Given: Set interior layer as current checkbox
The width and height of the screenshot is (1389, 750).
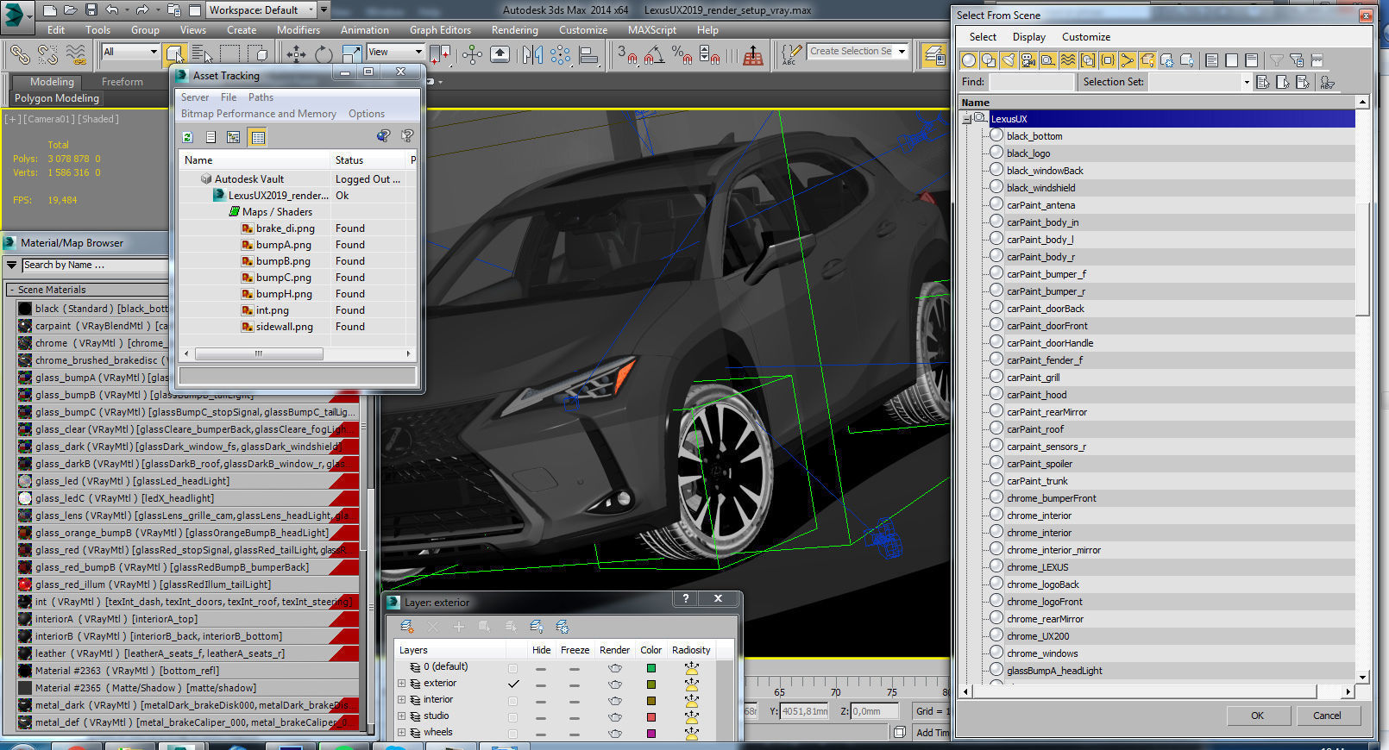Looking at the screenshot, I should click(x=513, y=701).
